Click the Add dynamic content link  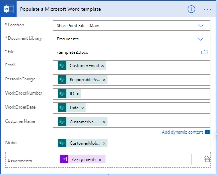[x=182, y=132]
